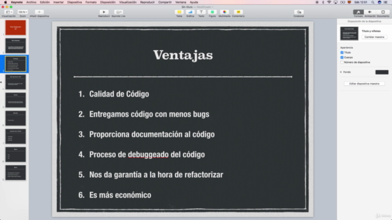The width and height of the screenshot is (392, 220).
Task: Click the Añadir diapositiva plus button
Action: point(39,12)
